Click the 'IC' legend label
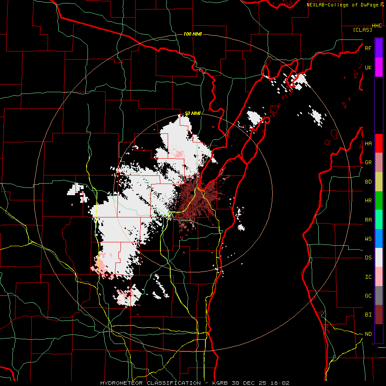Viewport: 386px width, 386px height. [x=368, y=277]
